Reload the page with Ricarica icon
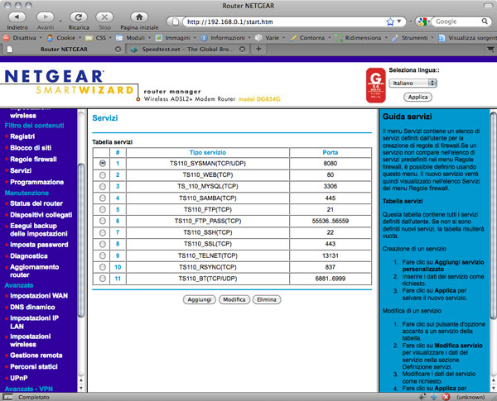 coord(79,17)
